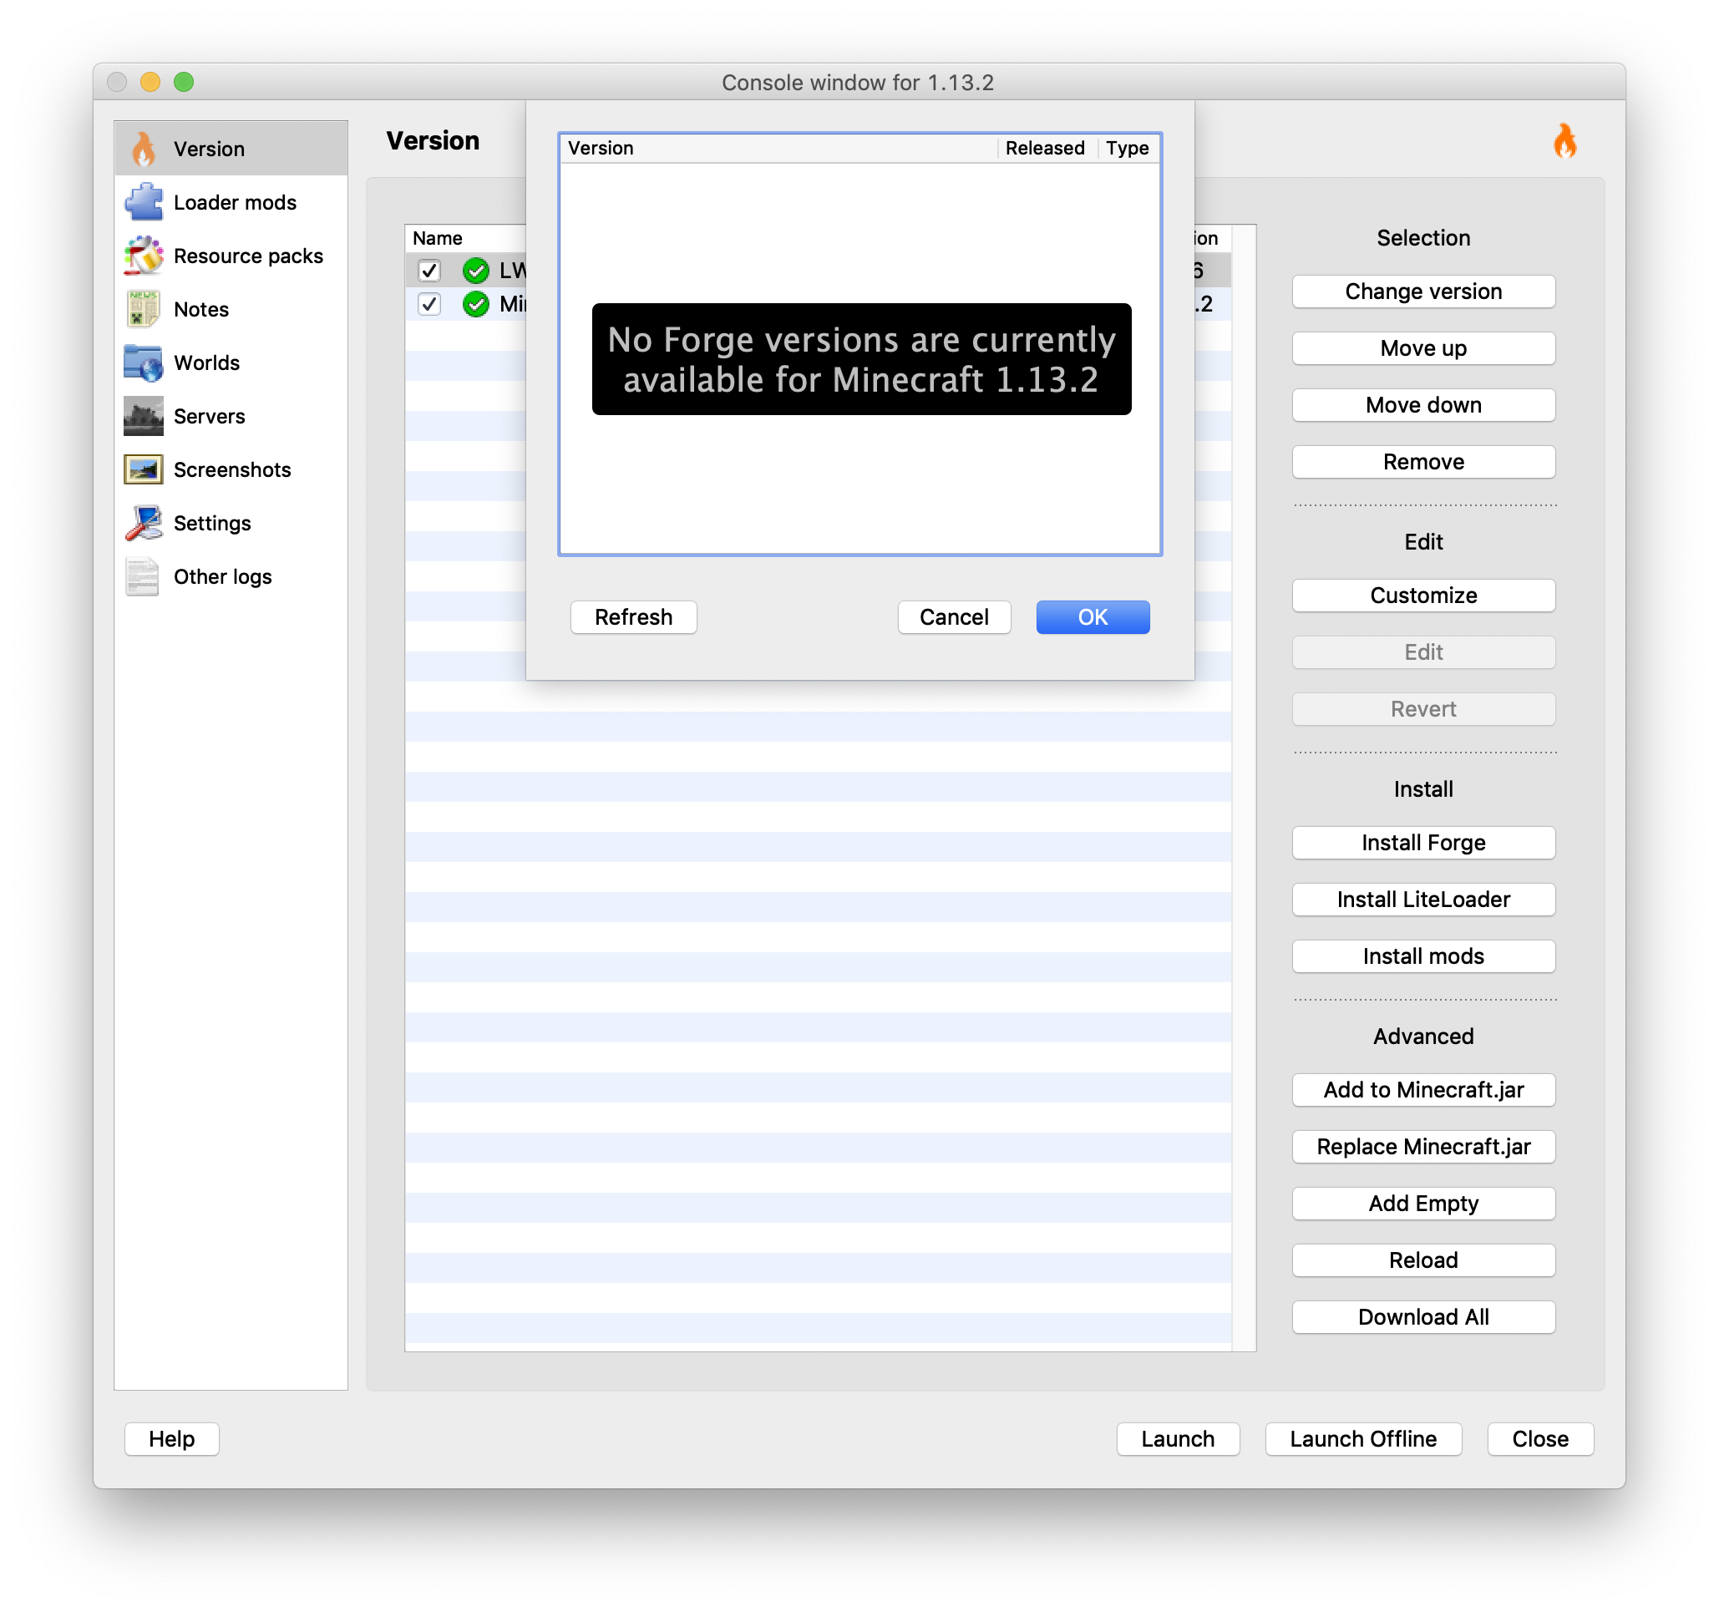Viewport: 1719px width, 1612px height.
Task: Click the Servers icon in sidebar
Action: (144, 417)
